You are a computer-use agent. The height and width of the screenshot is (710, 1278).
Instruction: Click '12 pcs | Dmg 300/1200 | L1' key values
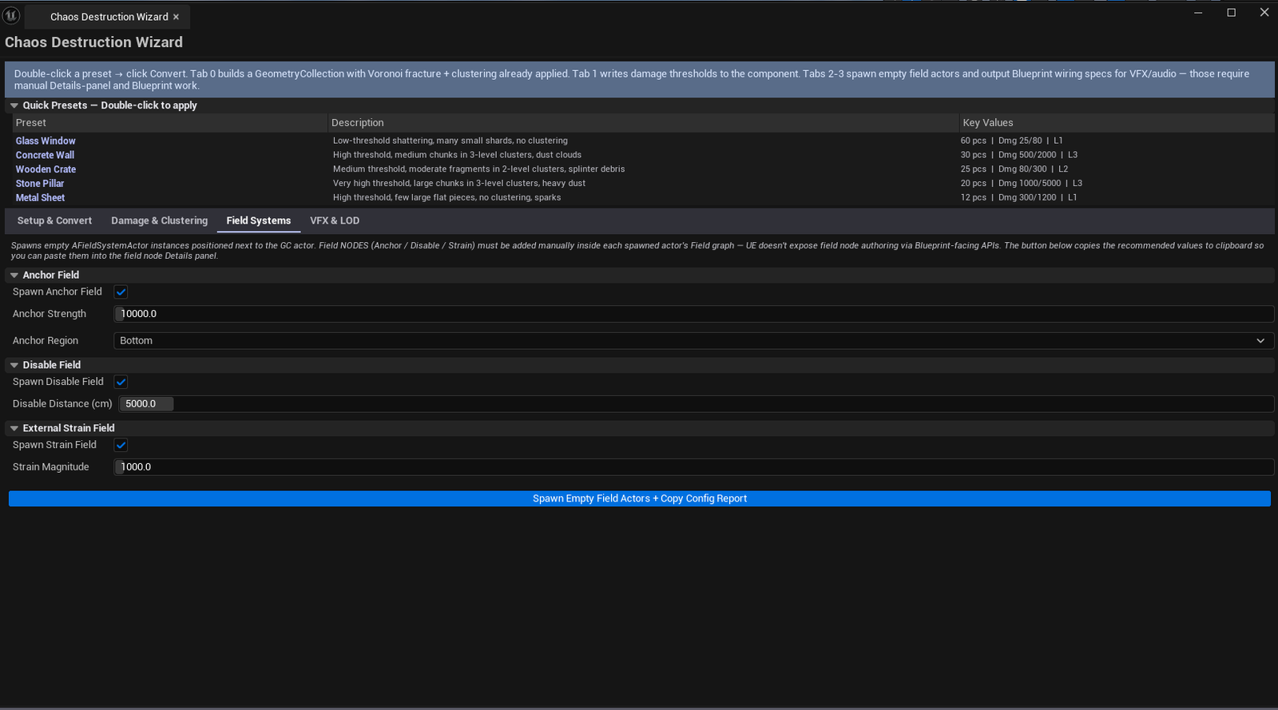(1018, 198)
